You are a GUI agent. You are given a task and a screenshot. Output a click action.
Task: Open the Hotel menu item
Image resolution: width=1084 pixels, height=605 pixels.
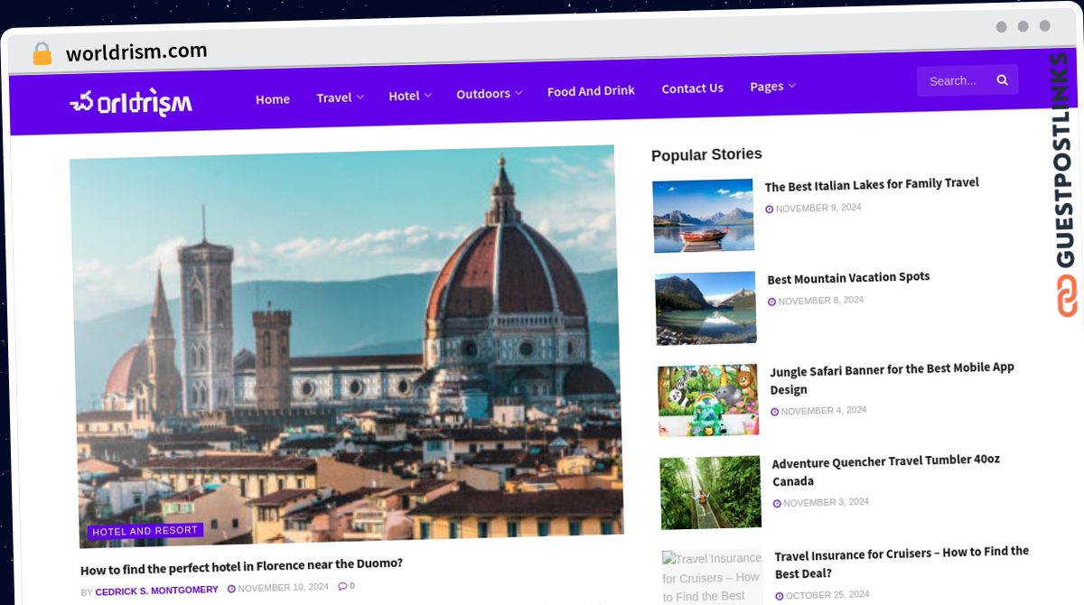click(x=404, y=96)
